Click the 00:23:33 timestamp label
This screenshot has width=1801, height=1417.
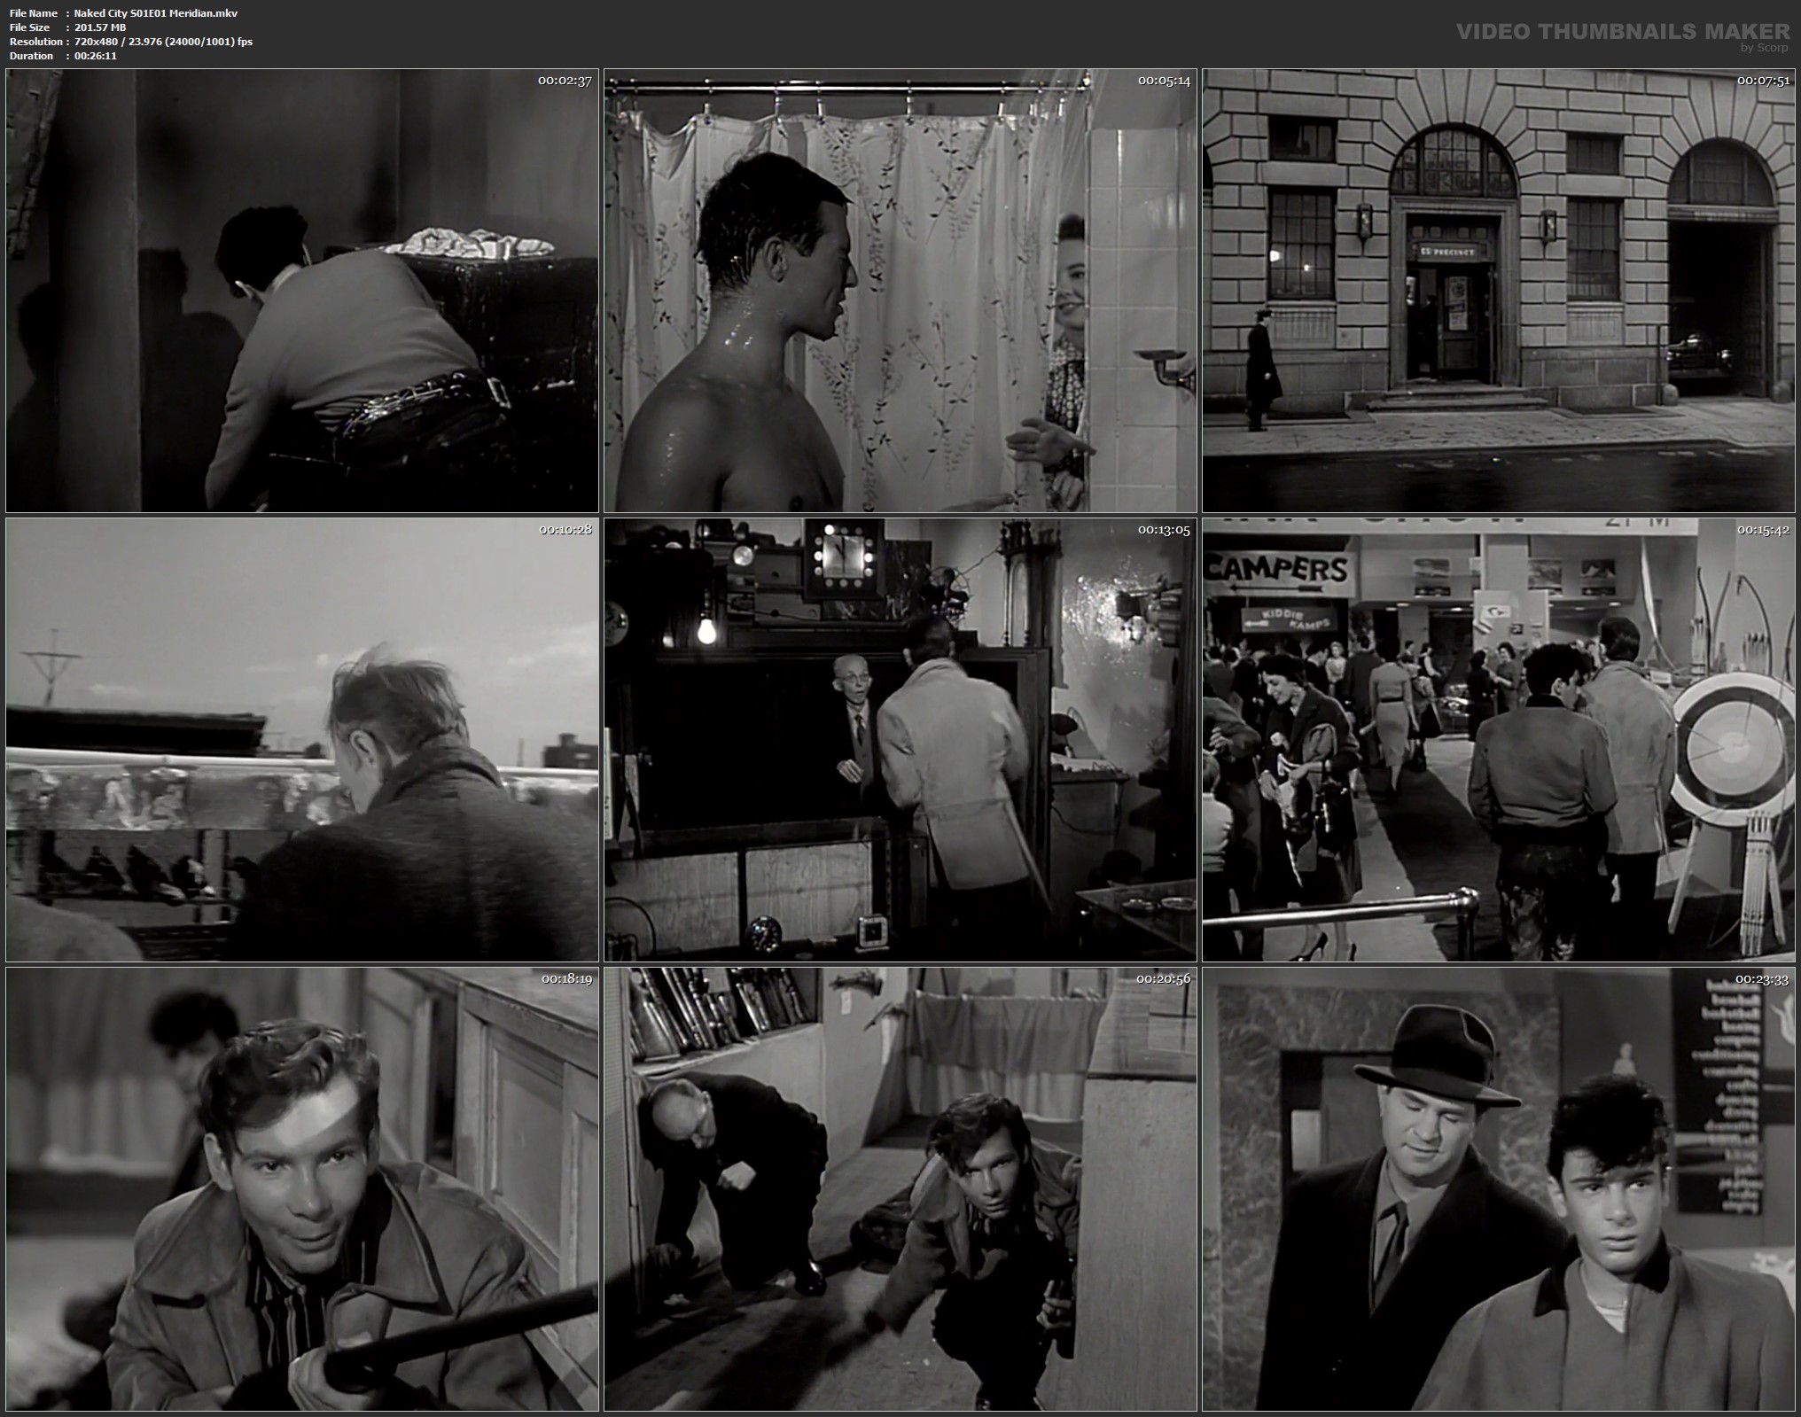(x=1763, y=979)
